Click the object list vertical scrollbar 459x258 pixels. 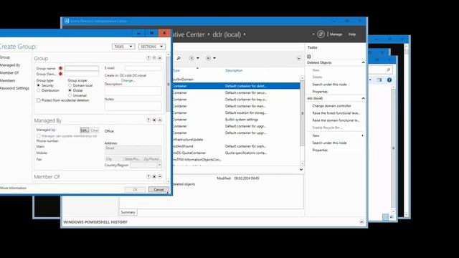302,121
